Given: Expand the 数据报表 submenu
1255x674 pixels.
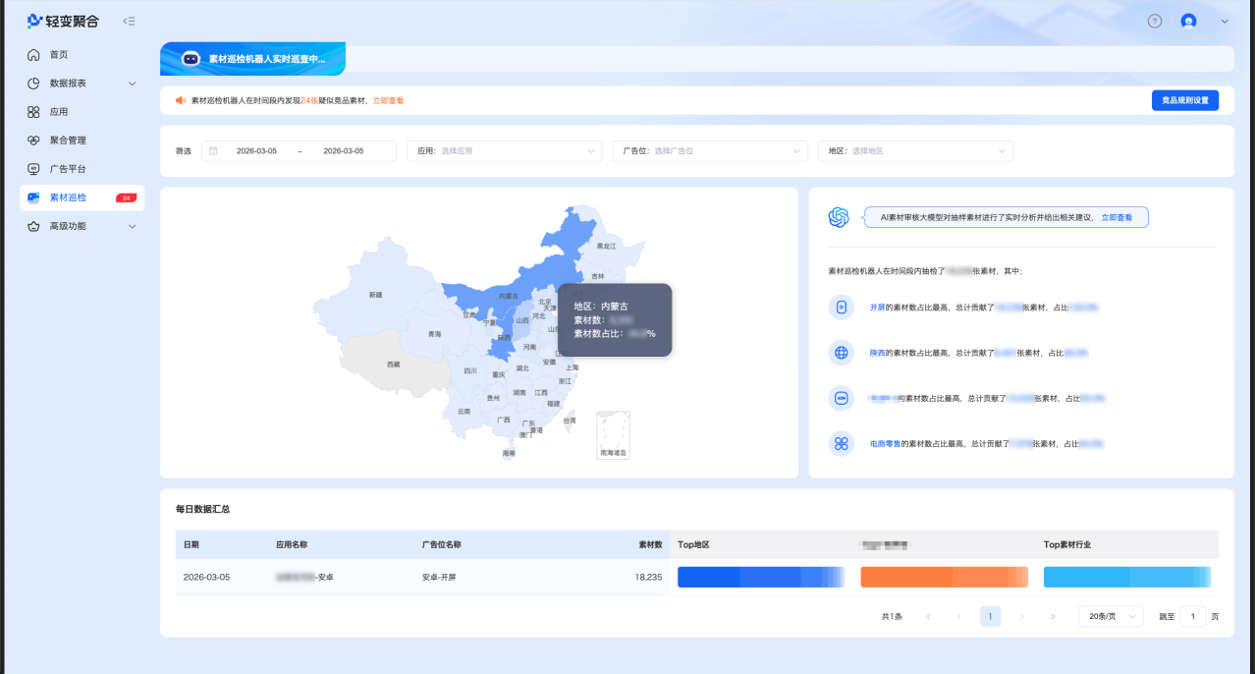Looking at the screenshot, I should pos(133,84).
